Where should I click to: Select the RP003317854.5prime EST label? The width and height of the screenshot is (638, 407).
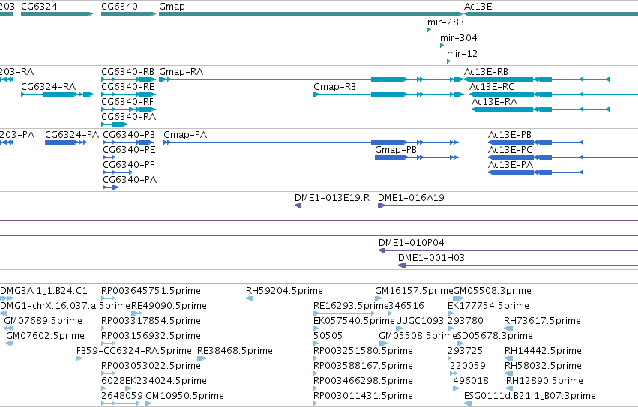[151, 321]
